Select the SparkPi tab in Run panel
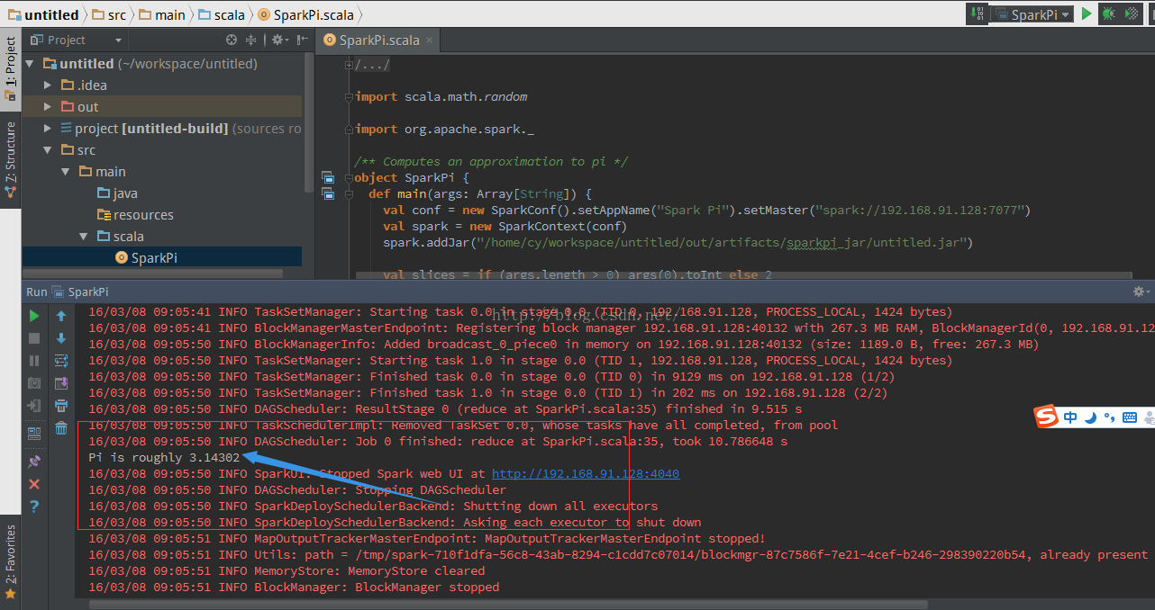1155x610 pixels. pyautogui.click(x=80, y=292)
